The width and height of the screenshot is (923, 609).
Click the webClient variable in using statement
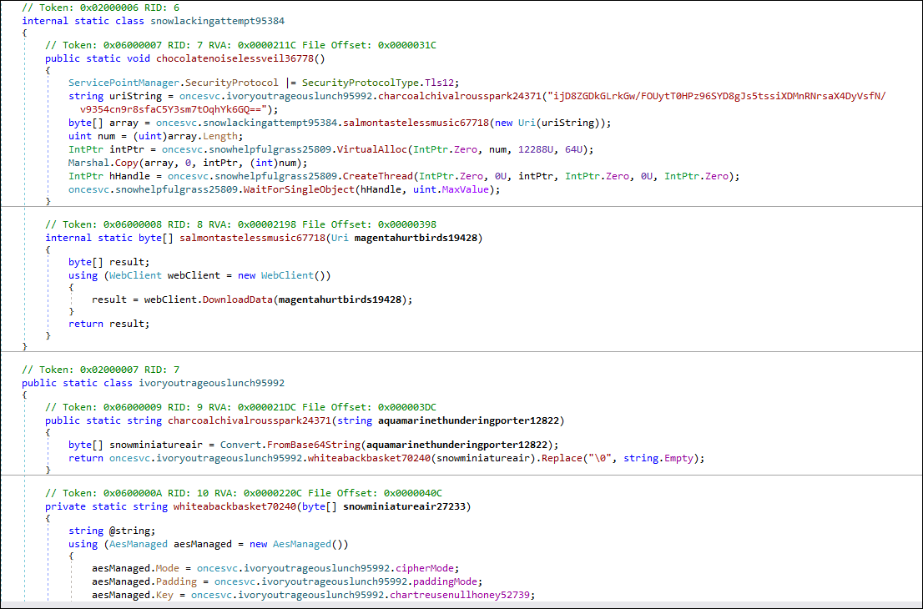coord(194,275)
